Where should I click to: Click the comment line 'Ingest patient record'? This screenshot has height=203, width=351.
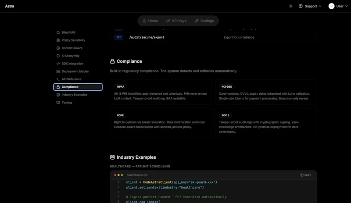pyautogui.click(x=176, y=197)
